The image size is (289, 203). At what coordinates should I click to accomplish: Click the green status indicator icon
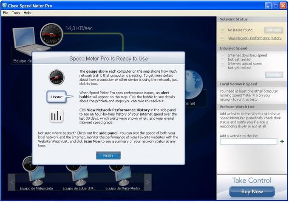click(x=223, y=30)
